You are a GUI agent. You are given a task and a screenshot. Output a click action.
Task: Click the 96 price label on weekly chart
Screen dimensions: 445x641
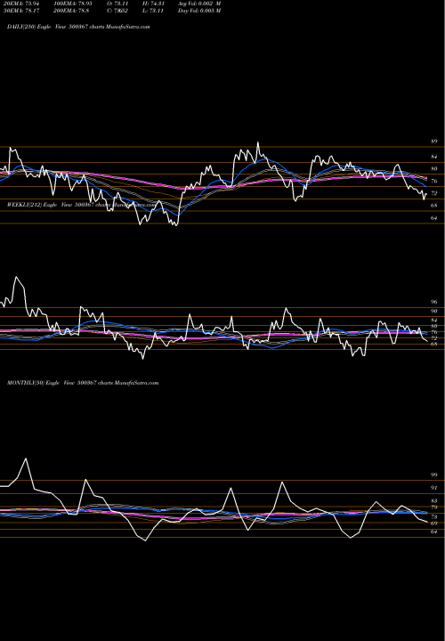coord(433,302)
